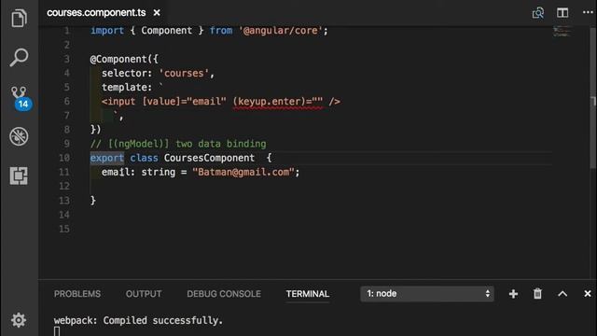Open the '1: node' terminal dropdown
Viewport: 597px width, 336px height.
coord(427,294)
